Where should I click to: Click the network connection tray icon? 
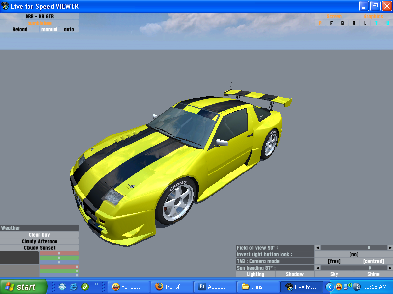[348, 287]
